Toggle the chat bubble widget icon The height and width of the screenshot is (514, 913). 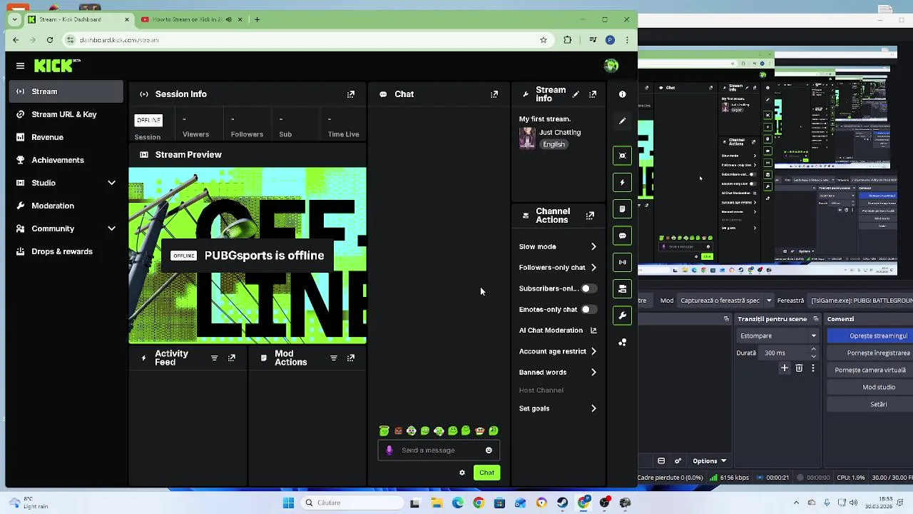click(x=623, y=236)
